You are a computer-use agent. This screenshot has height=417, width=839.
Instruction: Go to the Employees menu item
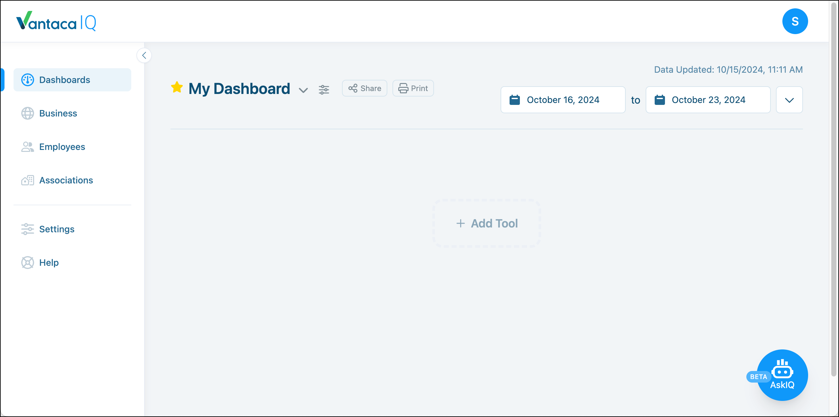pos(62,147)
